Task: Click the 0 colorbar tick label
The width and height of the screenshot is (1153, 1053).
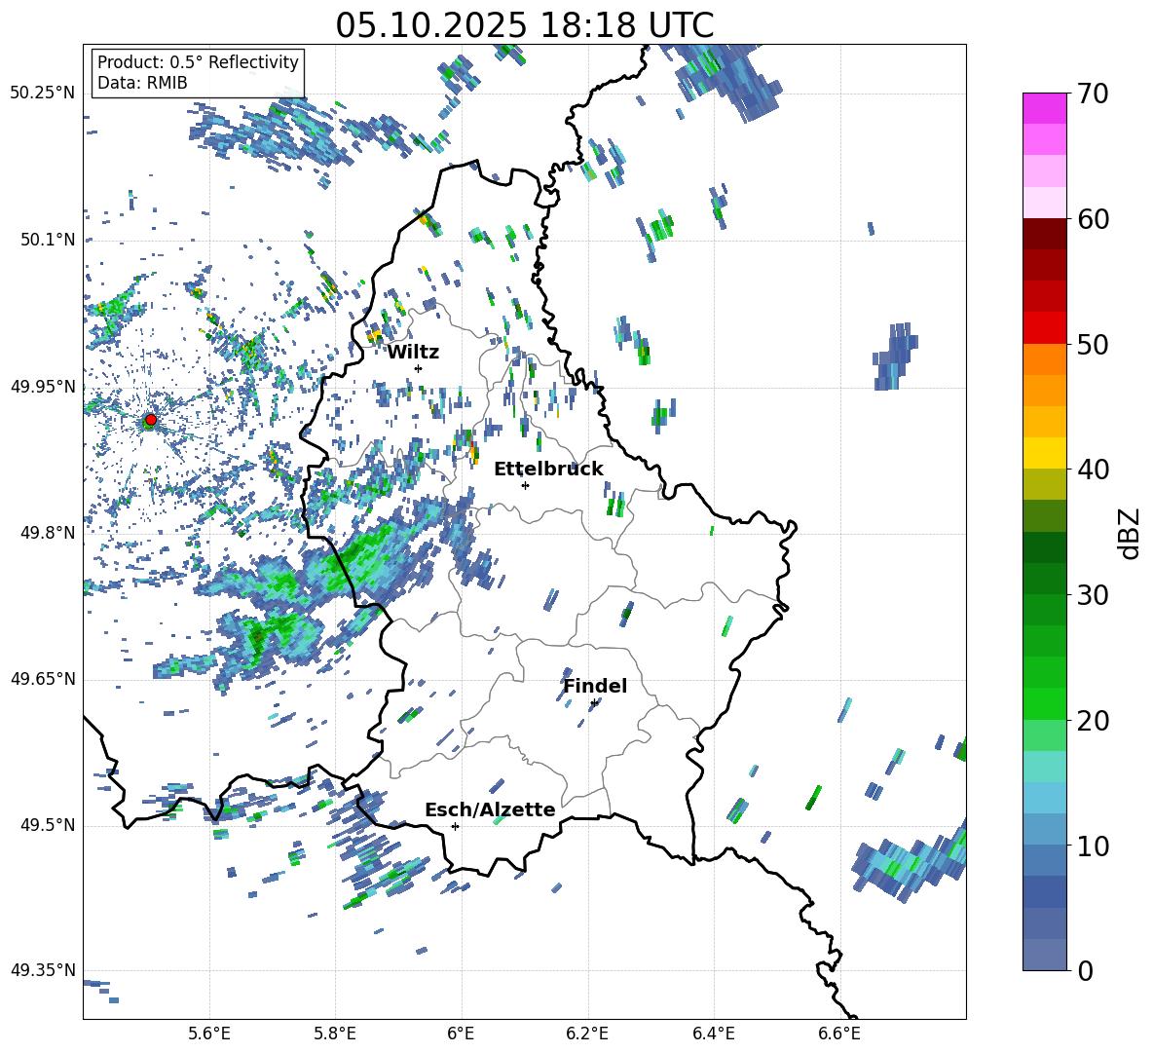Action: (x=1085, y=970)
